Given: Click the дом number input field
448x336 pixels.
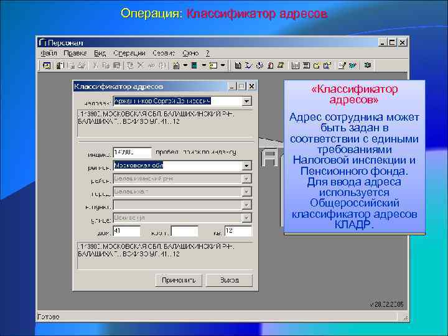Looking at the screenshot, I should click(126, 231).
